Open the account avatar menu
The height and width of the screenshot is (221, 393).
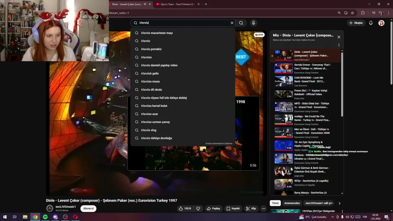(x=381, y=23)
